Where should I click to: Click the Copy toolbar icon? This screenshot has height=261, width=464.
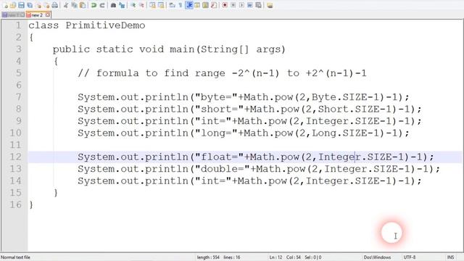tap(74, 5)
